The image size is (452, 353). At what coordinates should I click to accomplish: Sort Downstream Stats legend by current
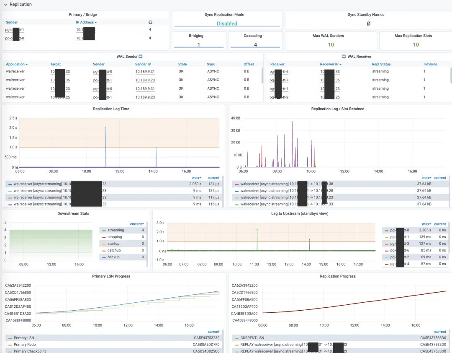click(x=136, y=224)
